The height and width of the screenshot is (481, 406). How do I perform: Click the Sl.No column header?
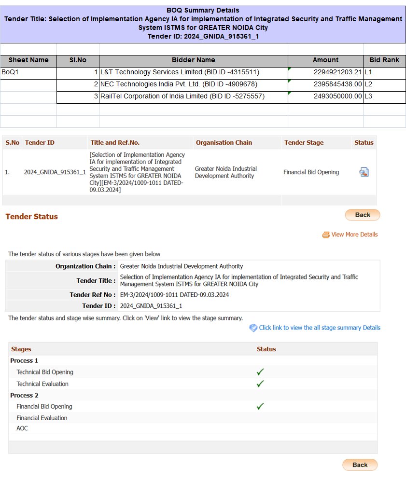(78, 61)
